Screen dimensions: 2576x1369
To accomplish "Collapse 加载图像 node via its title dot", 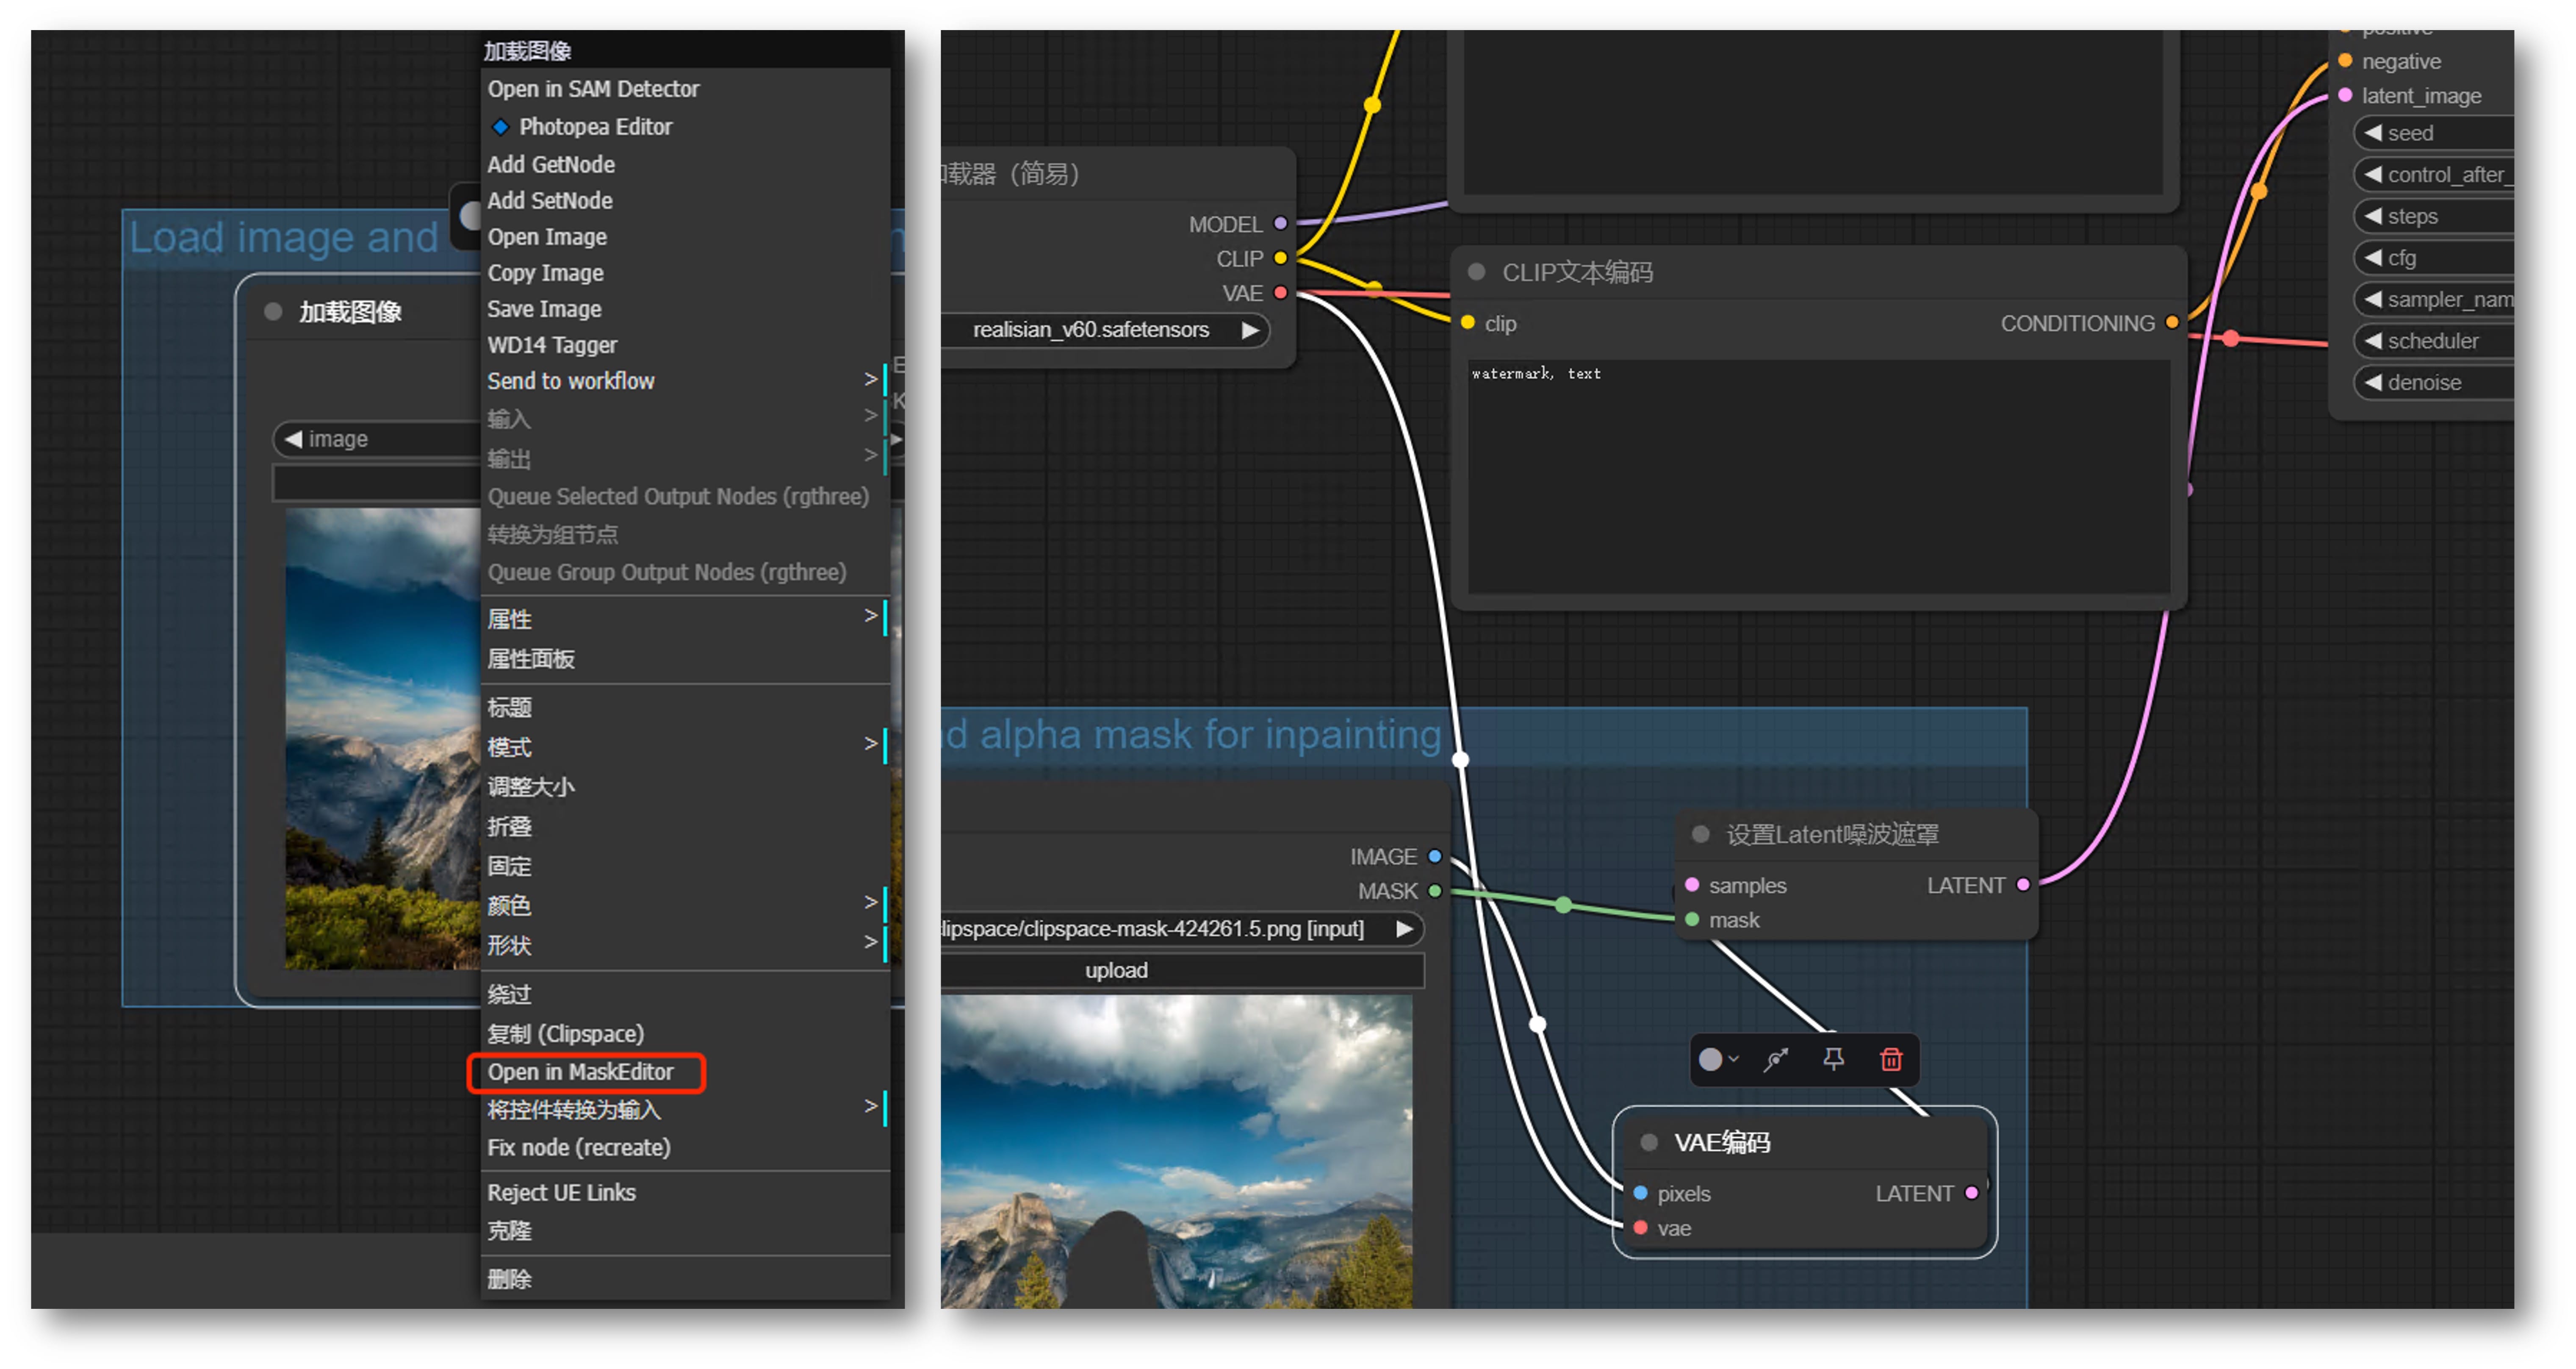I will pyautogui.click(x=273, y=311).
